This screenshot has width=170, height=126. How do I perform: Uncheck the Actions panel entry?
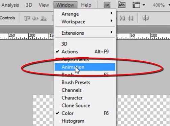85,52
